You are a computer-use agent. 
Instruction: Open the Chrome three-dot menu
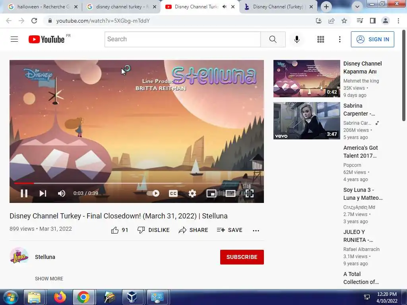(398, 21)
